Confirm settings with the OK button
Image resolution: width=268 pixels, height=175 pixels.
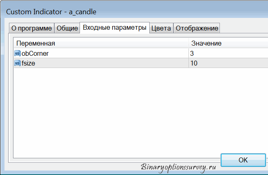tap(243, 160)
